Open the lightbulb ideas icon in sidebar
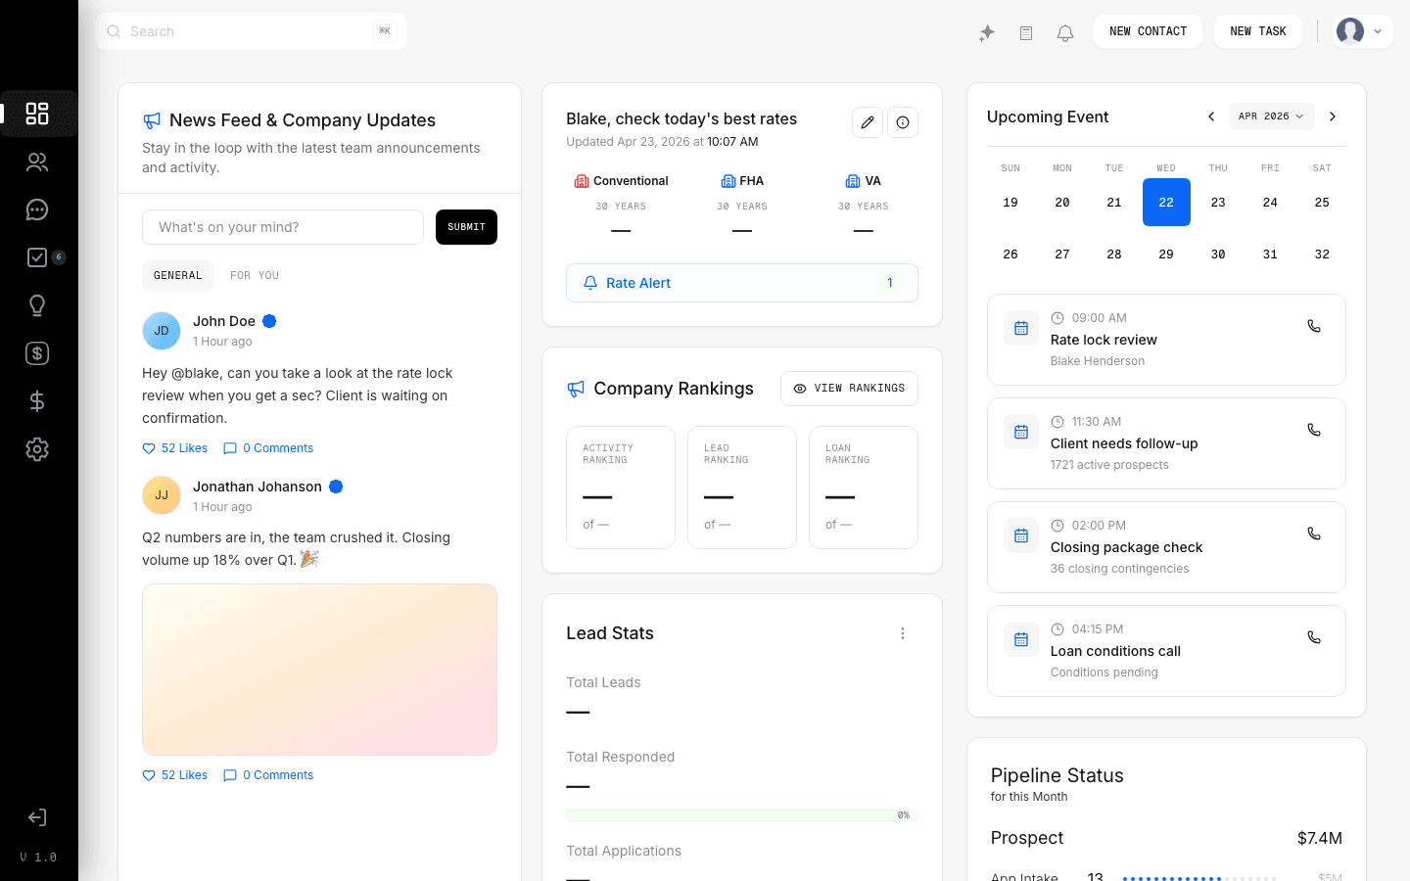 point(37,305)
